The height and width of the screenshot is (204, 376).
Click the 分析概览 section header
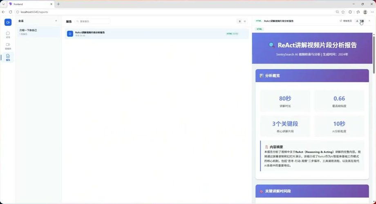312,76
